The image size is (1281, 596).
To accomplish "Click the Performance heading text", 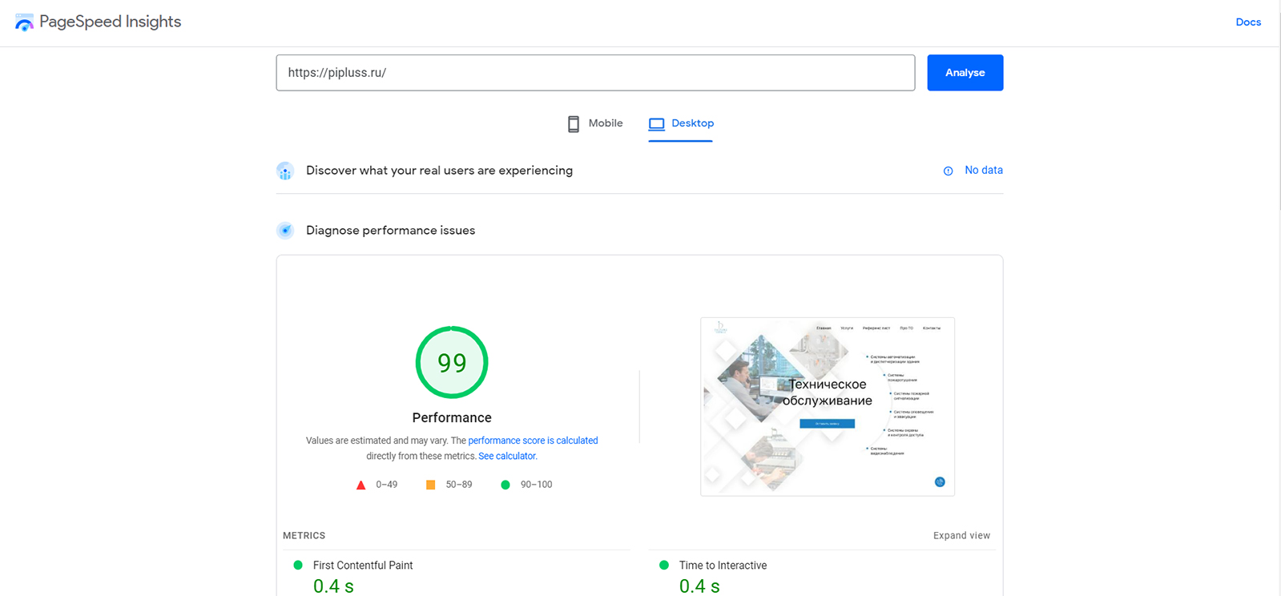I will (452, 418).
